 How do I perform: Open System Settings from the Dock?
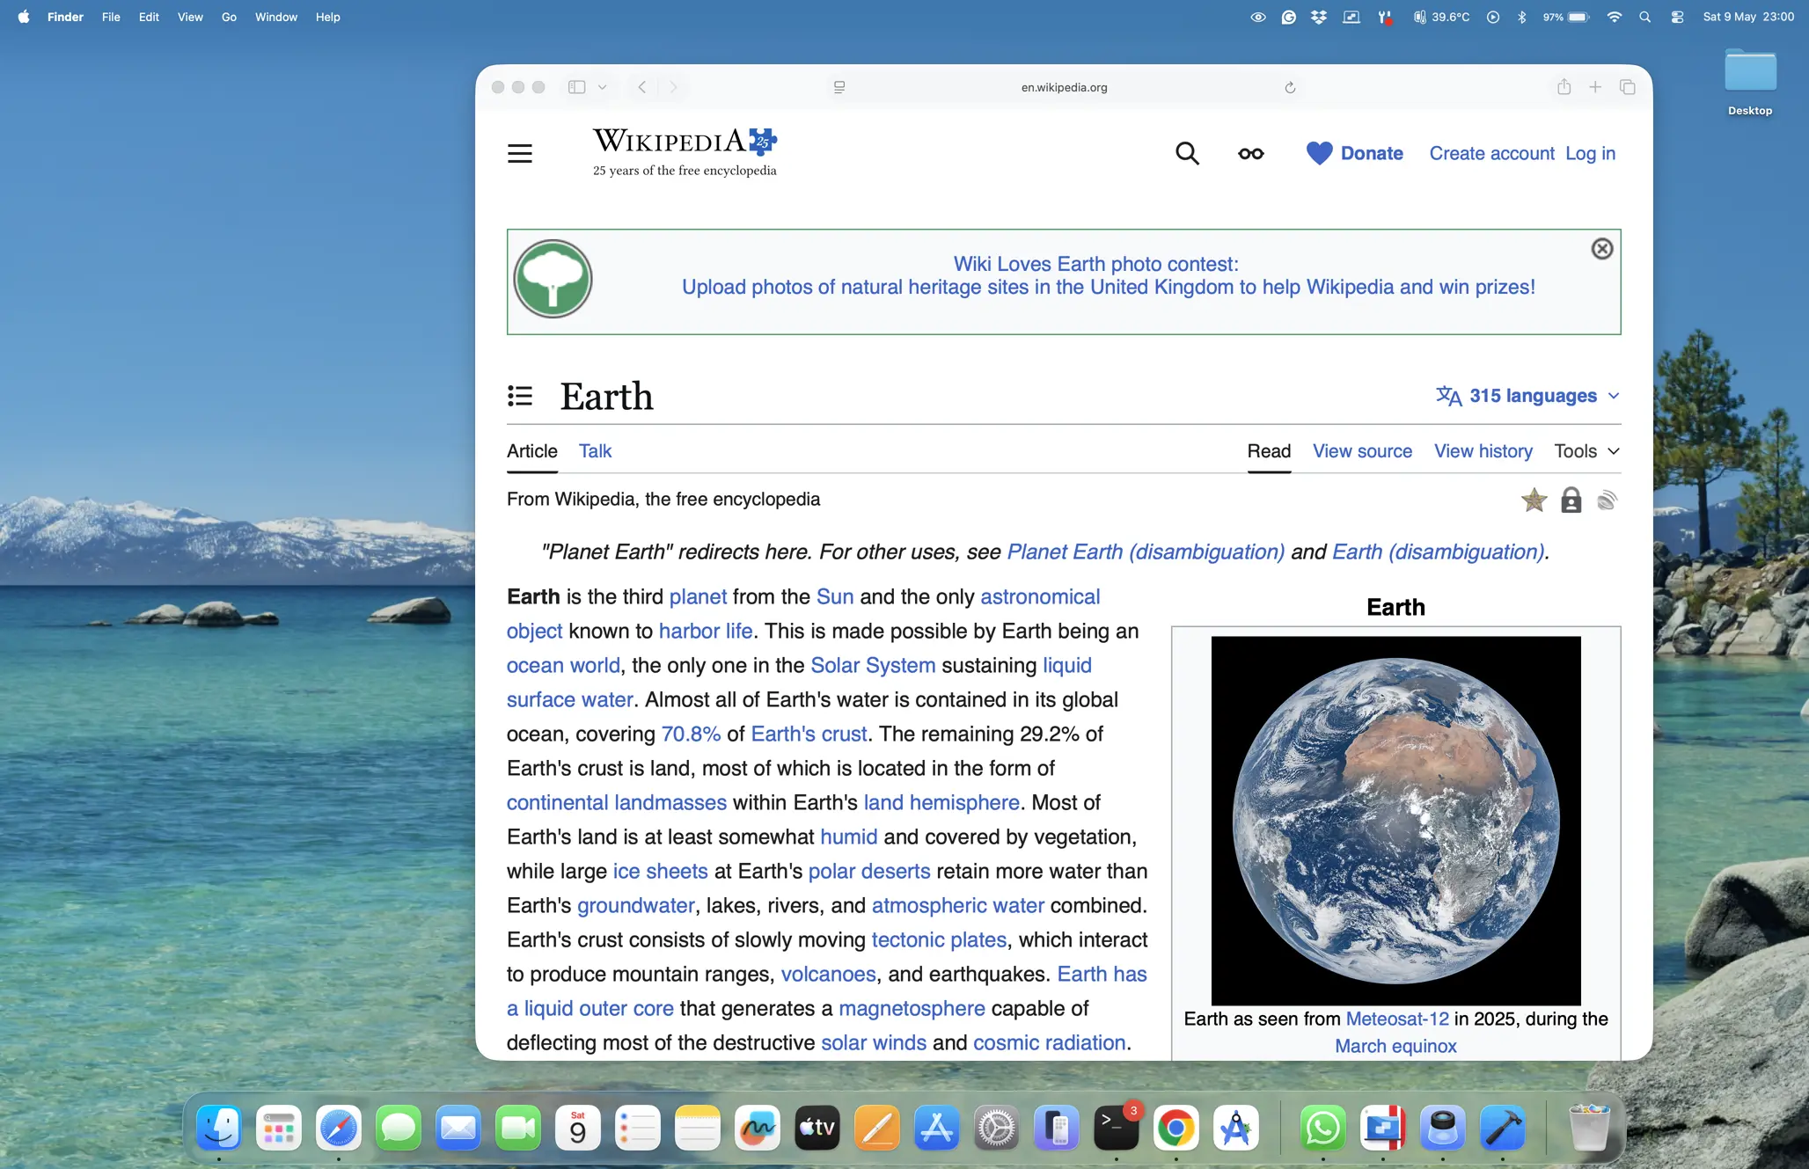coord(997,1128)
